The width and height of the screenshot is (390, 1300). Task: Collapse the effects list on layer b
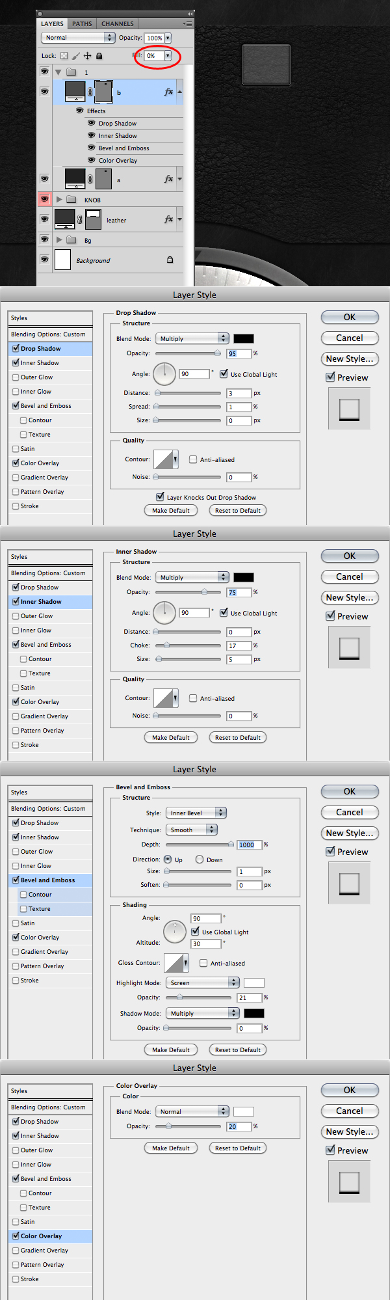pos(180,92)
